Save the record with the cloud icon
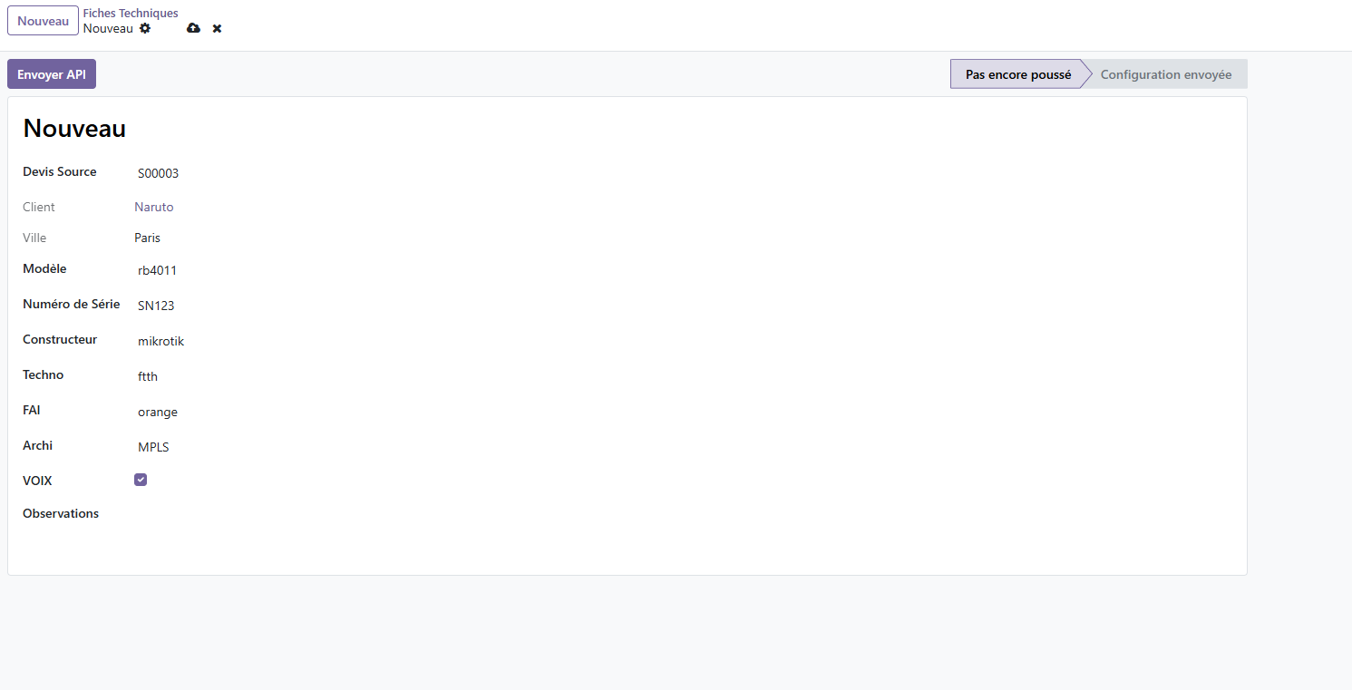Screen dimensions: 1352x690 (193, 28)
